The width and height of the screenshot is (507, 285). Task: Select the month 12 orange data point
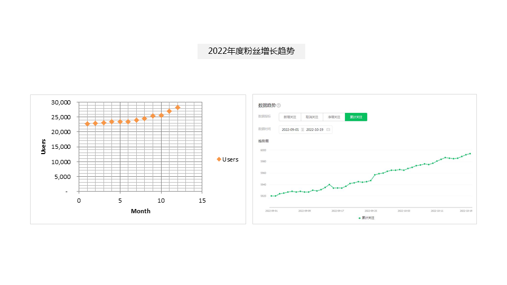click(x=177, y=107)
